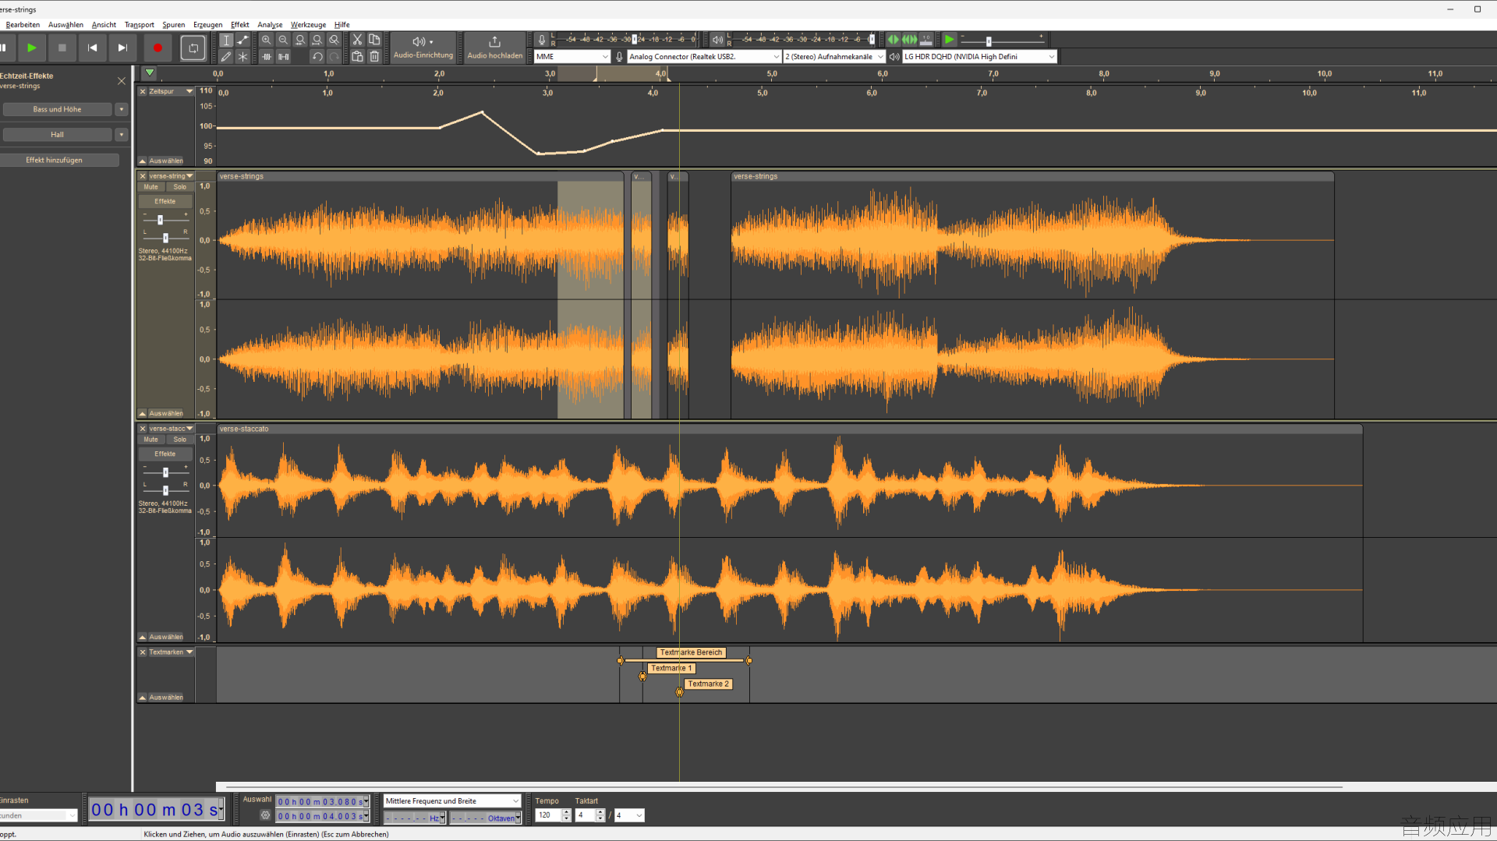The height and width of the screenshot is (841, 1497).
Task: Open the Ansicht menu
Action: 104,25
